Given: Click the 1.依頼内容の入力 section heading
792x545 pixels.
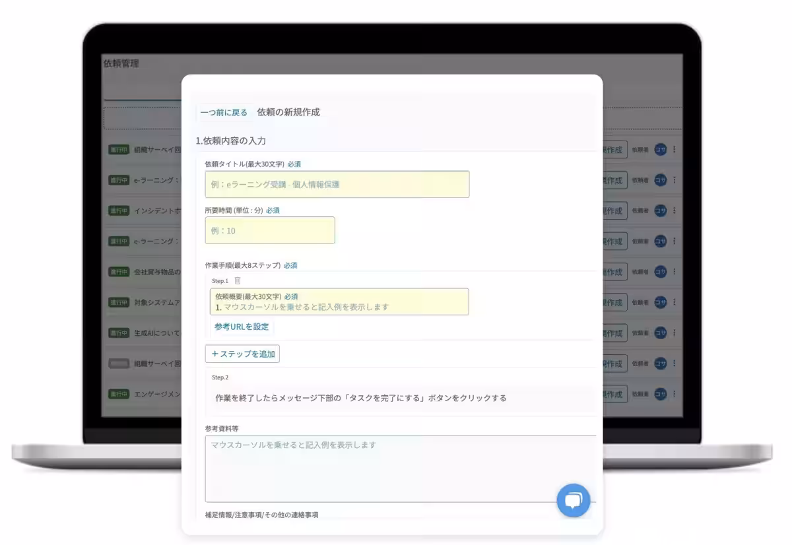Looking at the screenshot, I should click(x=231, y=141).
